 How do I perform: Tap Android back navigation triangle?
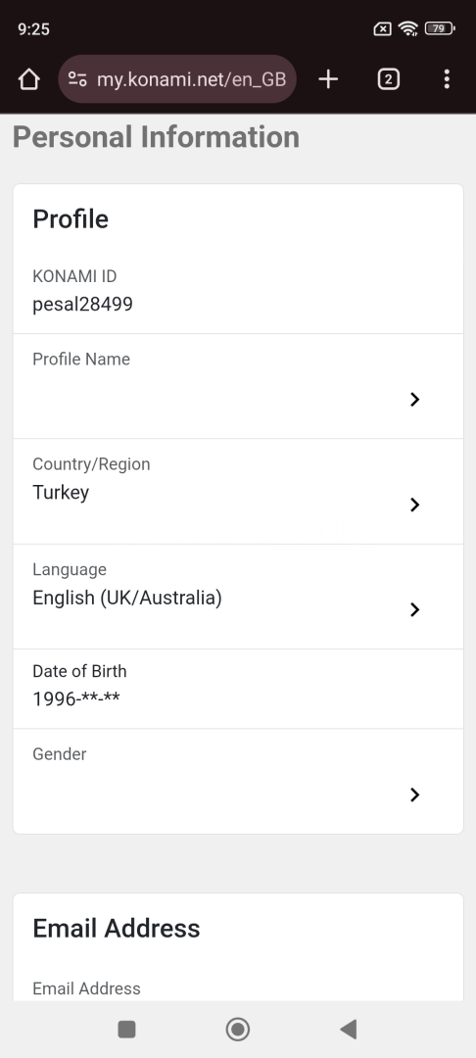(348, 1029)
